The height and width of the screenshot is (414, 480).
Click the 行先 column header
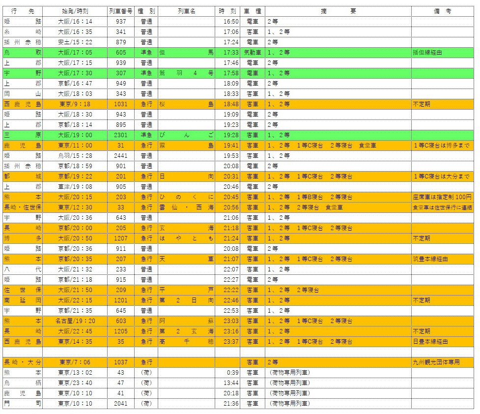pyautogui.click(x=23, y=11)
